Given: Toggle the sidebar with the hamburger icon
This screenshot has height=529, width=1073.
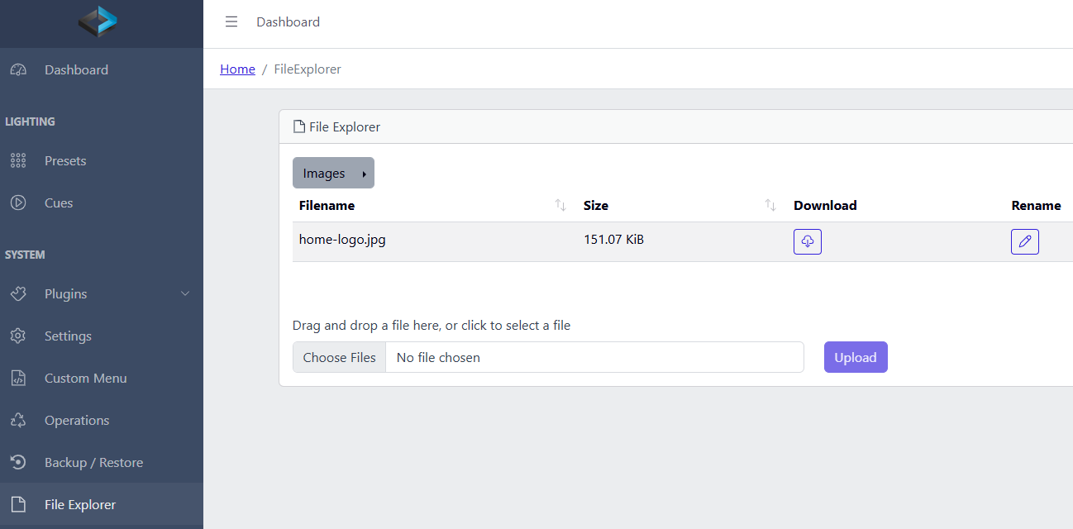Looking at the screenshot, I should 231,21.
